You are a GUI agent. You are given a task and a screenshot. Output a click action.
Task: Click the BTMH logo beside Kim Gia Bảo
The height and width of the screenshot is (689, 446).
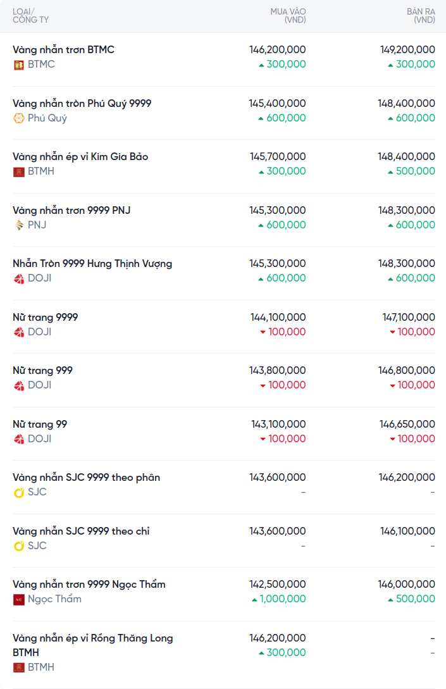[x=19, y=171]
